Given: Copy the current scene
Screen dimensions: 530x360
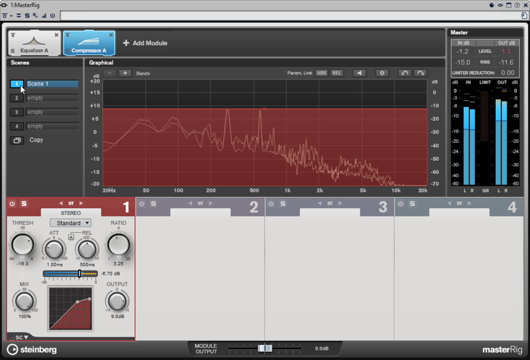Looking at the screenshot, I should click(17, 140).
